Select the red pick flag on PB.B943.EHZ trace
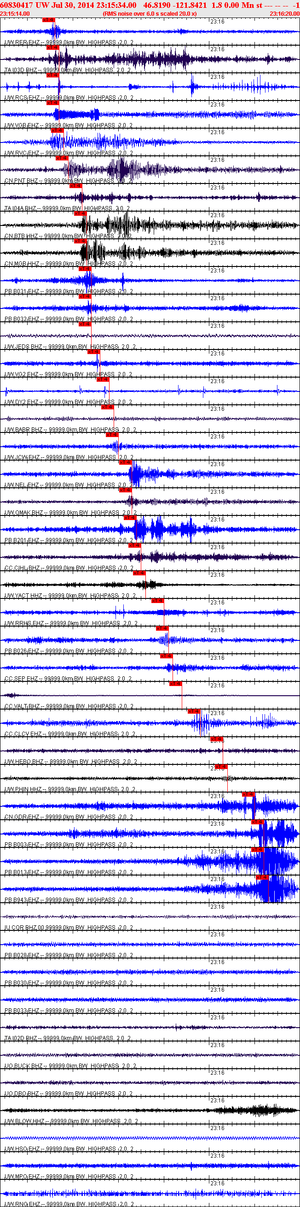This screenshot has height=1207, width=300. click(262, 877)
